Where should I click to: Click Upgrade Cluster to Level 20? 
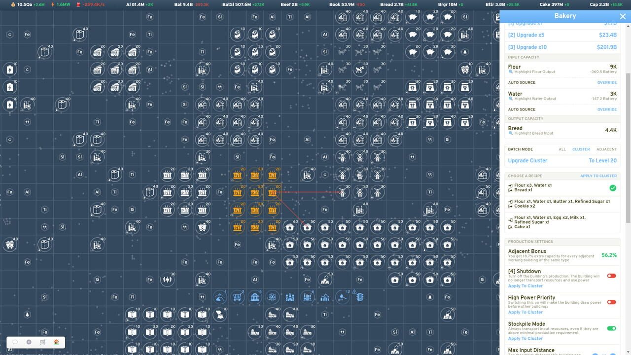pos(527,161)
